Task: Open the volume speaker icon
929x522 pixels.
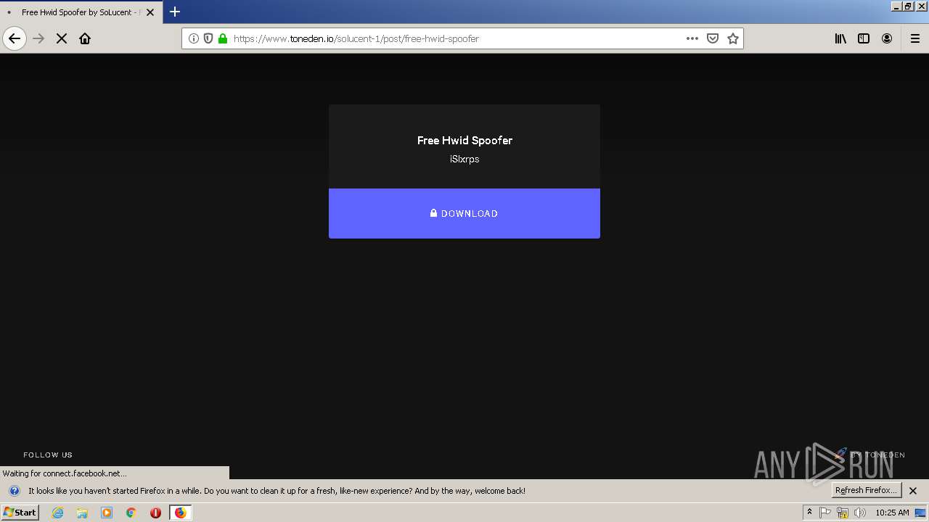Action: [860, 513]
